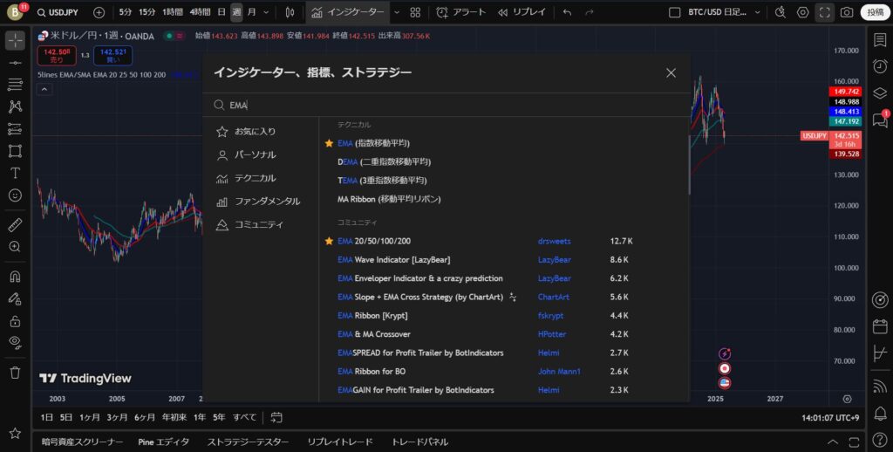
Task: Take a chart snapshot with camera icon
Action: (847, 12)
